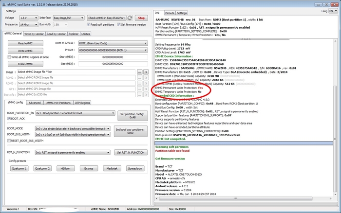Switch to the Explorer tab
Image resolution: width=341 pixels, height=213 pixels.
[x=74, y=34]
